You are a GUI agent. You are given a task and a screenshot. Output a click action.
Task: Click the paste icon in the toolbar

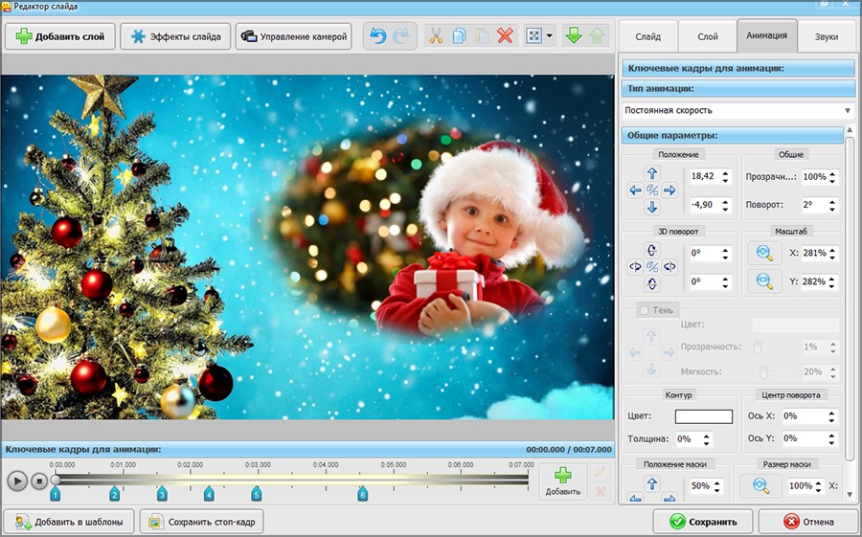pos(482,36)
